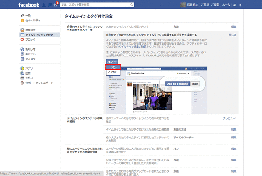This screenshot has width=262, height=176.
Task: Click the facebook logo in the header
Action: (x=29, y=5)
